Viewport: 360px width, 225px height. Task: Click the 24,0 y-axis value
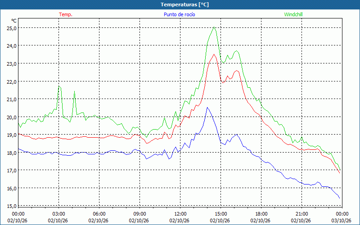click(12, 46)
